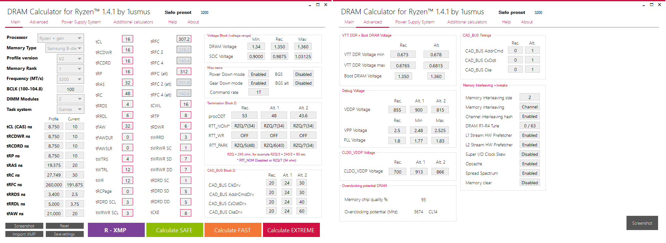Click the Calculate SAFE button
The height and width of the screenshot is (243, 666).
point(174,230)
